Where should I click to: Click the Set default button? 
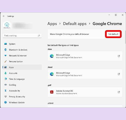pyautogui.click(x=113, y=34)
